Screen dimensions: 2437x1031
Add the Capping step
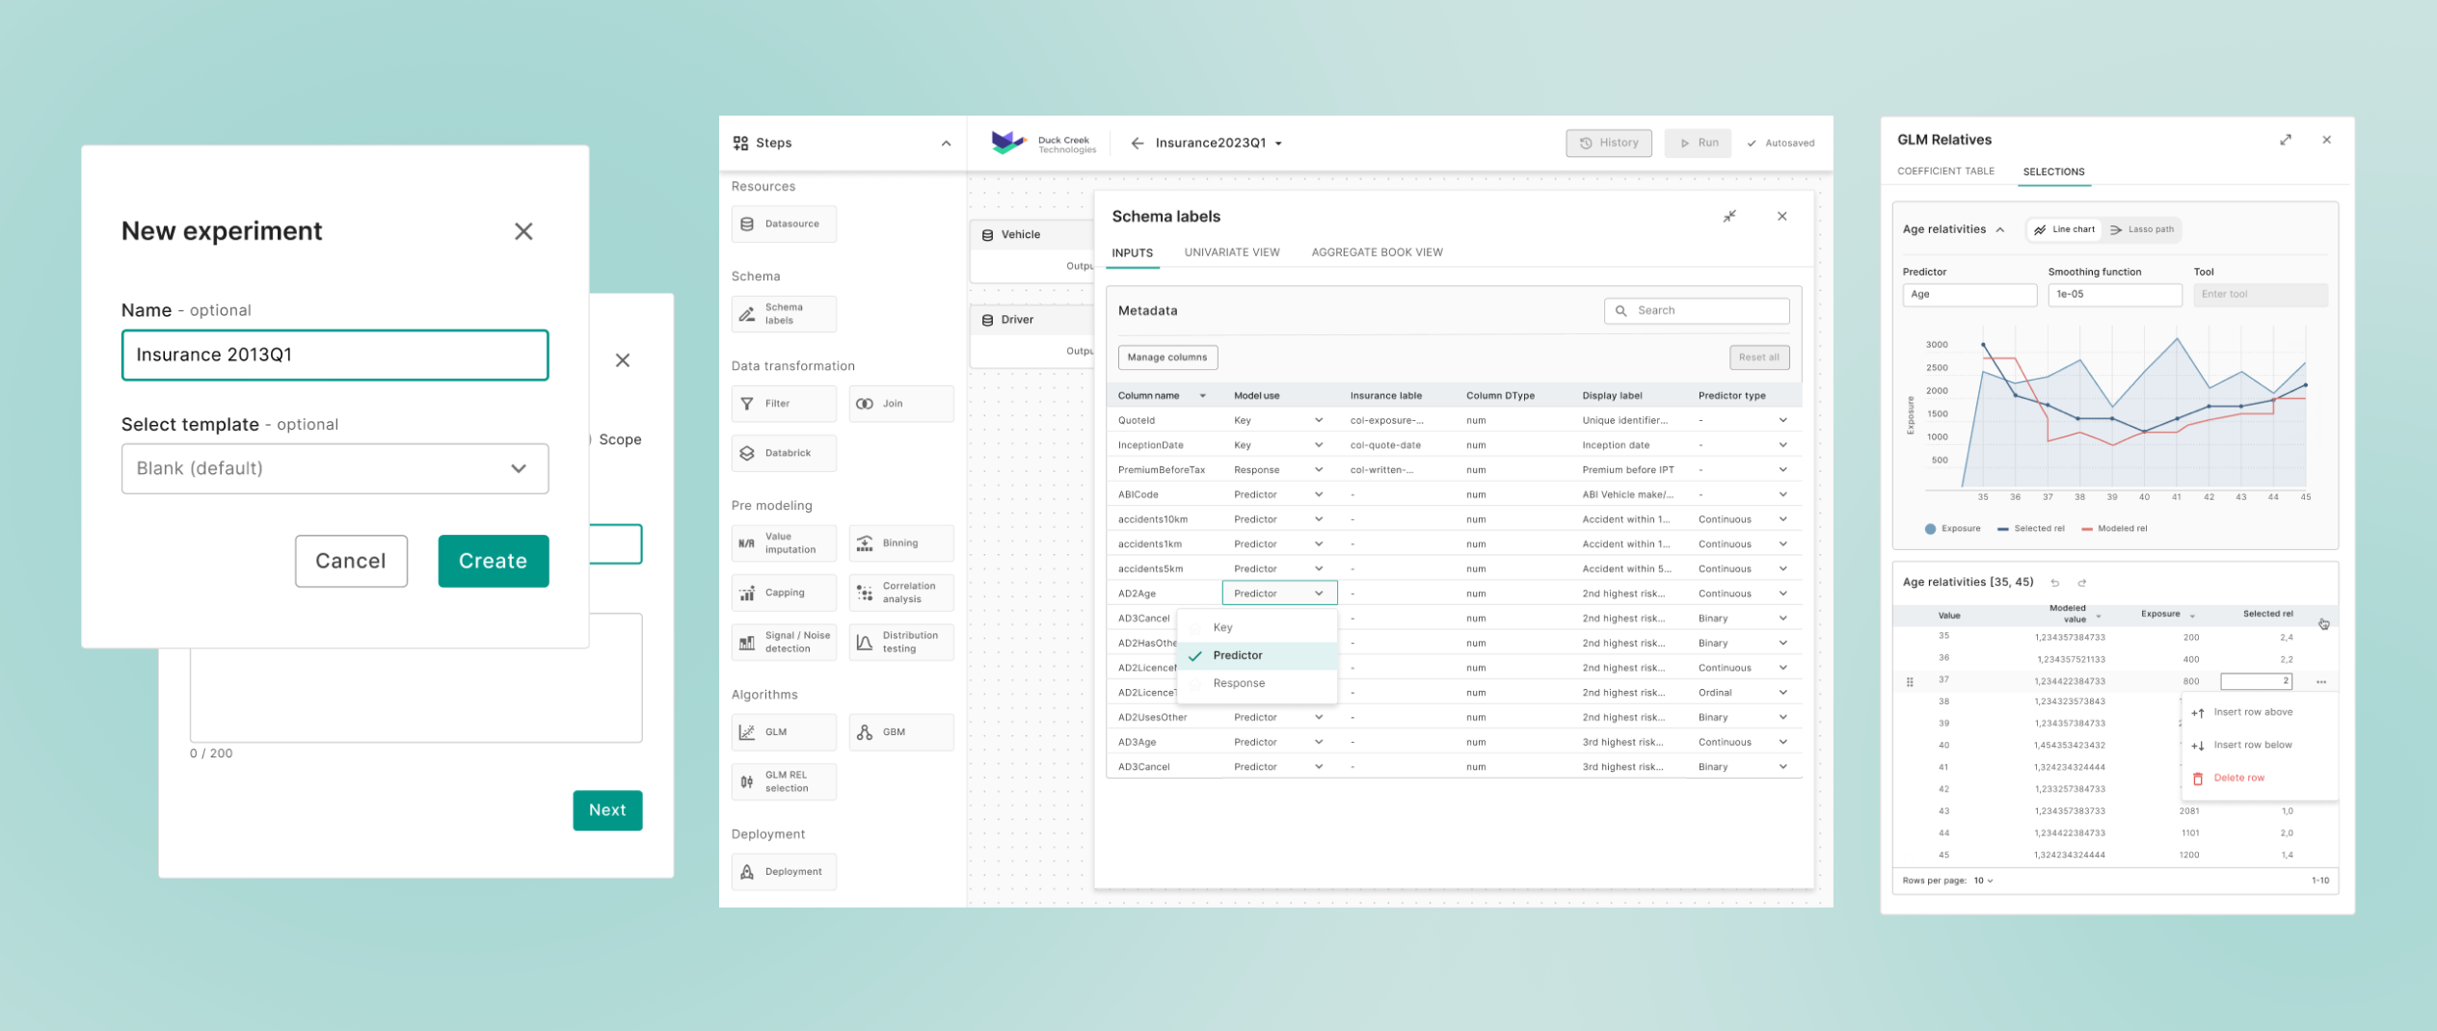point(784,593)
